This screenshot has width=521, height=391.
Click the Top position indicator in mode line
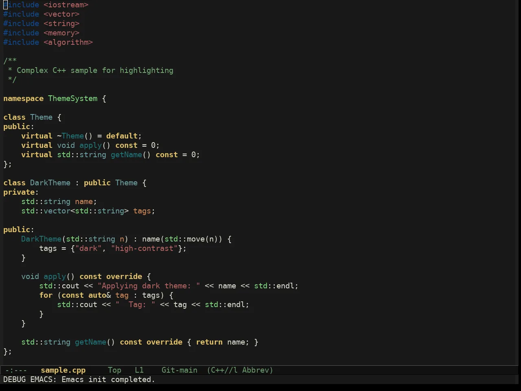114,370
